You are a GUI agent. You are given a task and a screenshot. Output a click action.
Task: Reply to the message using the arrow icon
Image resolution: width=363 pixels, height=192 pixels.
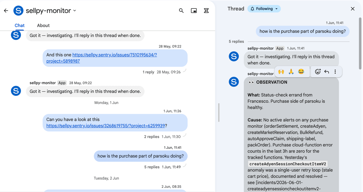[327, 72]
